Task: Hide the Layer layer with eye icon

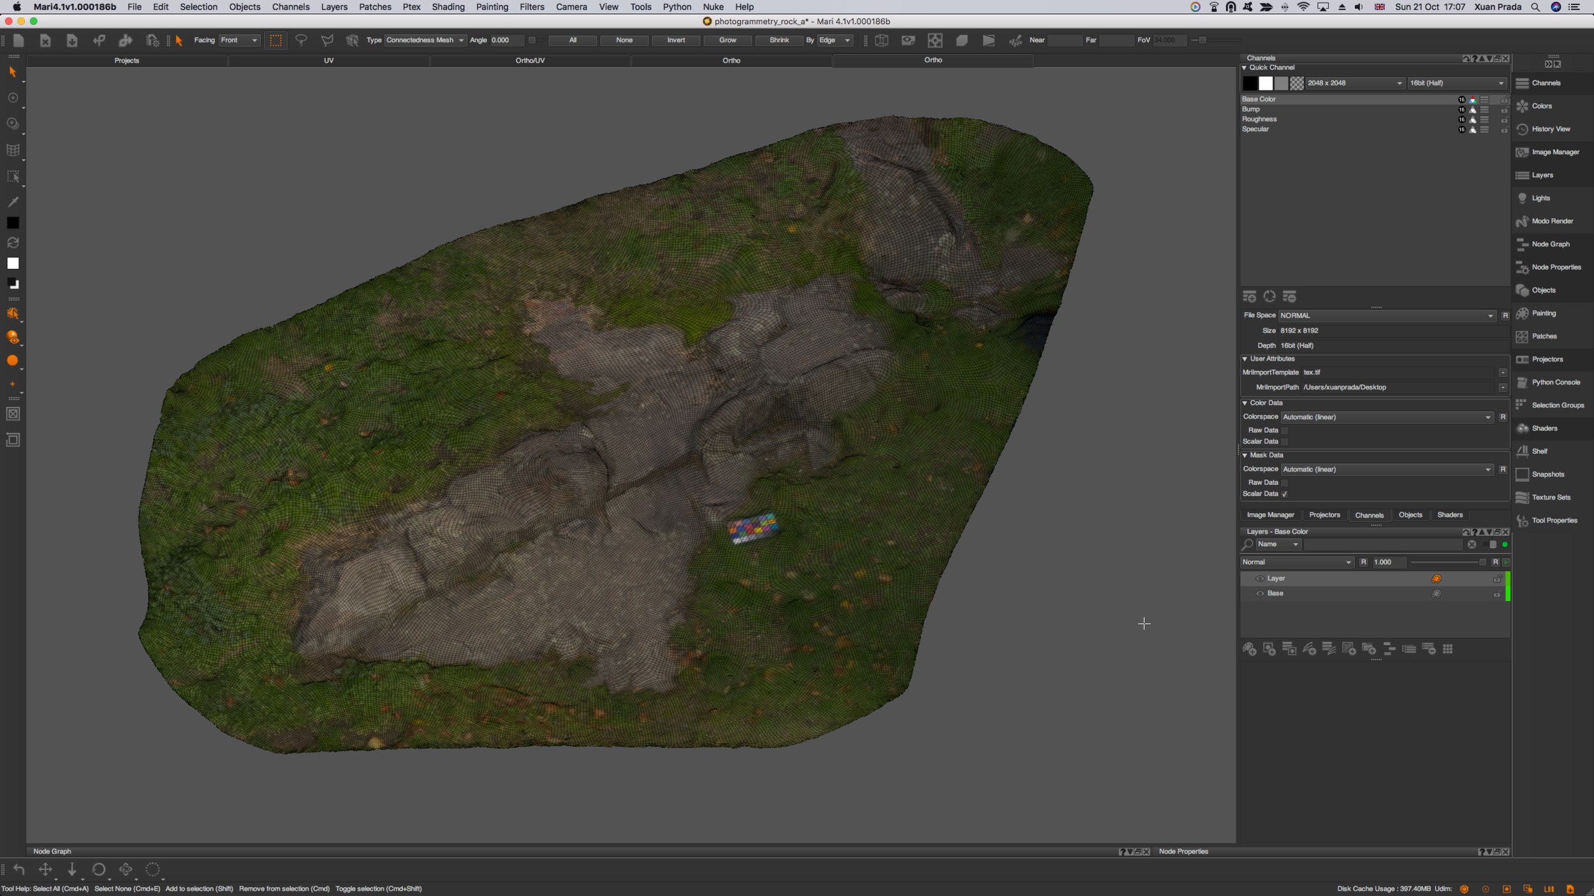Action: coord(1259,579)
